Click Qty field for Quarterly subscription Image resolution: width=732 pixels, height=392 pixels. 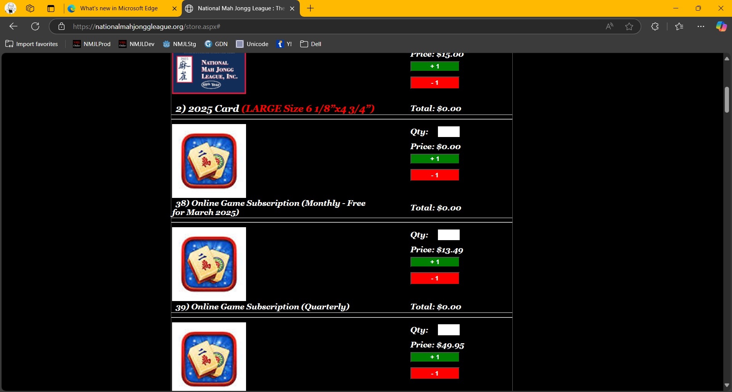[x=449, y=235]
